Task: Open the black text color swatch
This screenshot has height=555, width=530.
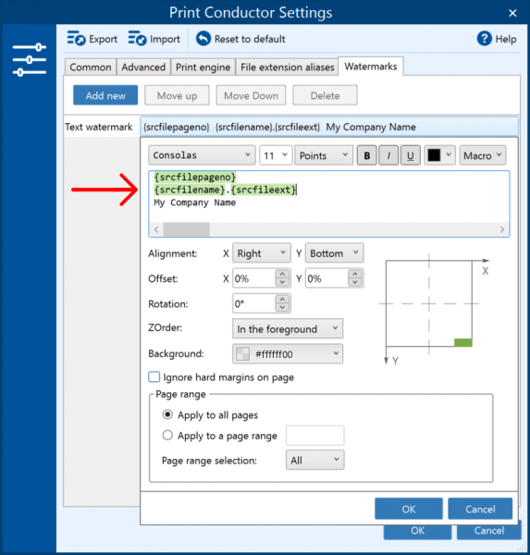Action: click(439, 155)
